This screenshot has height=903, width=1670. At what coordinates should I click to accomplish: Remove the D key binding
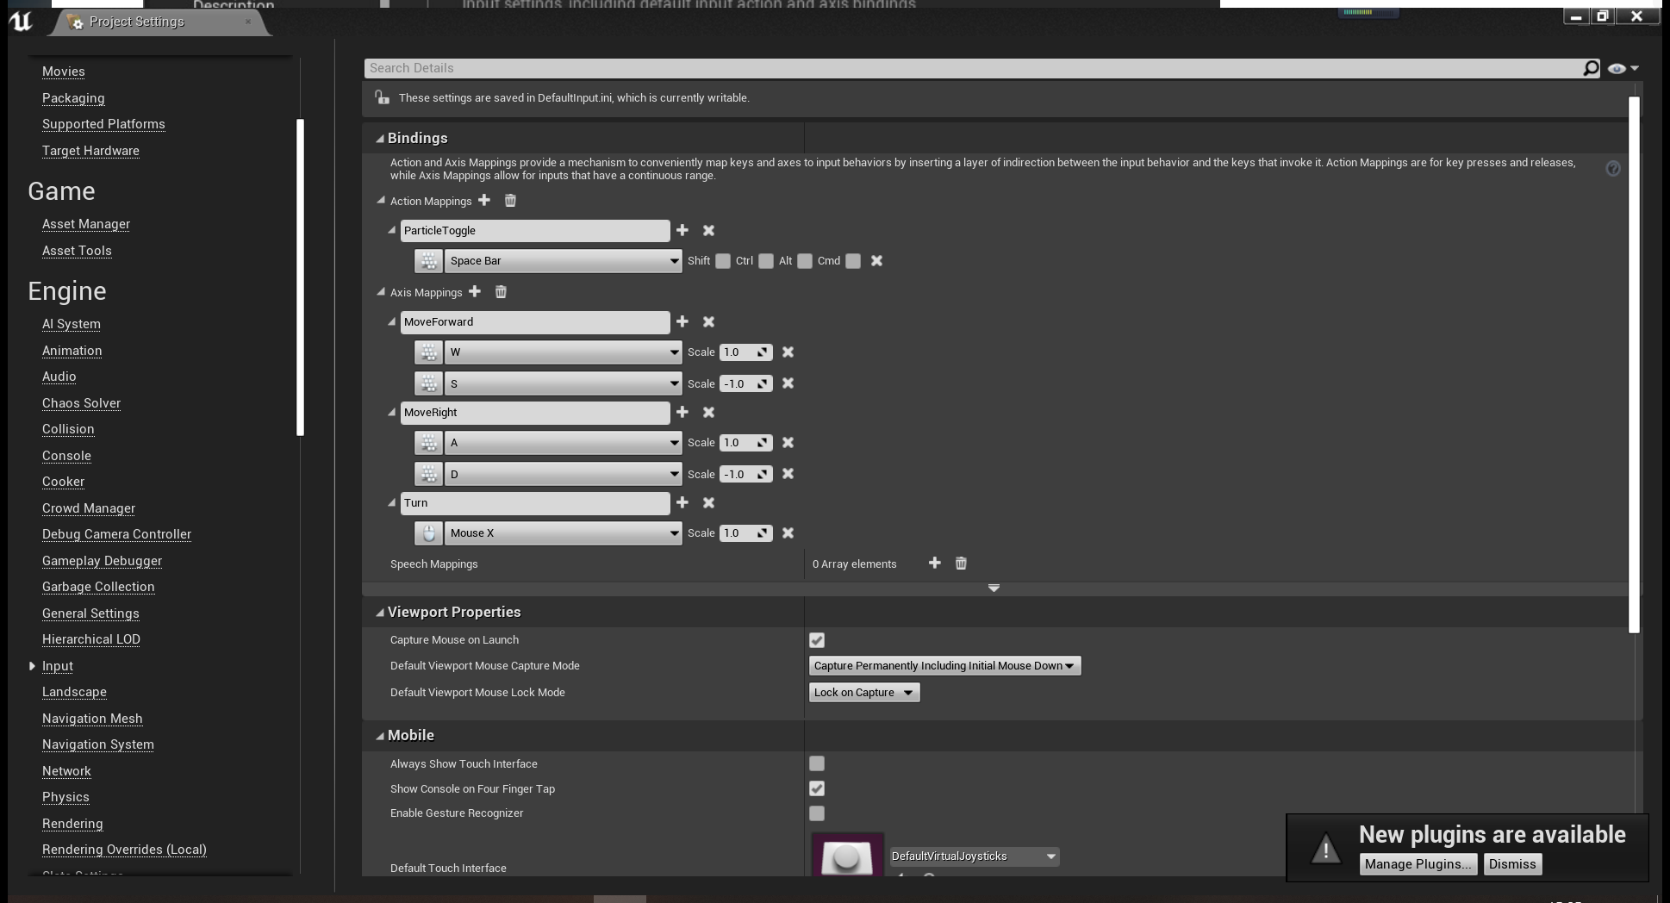point(788,474)
